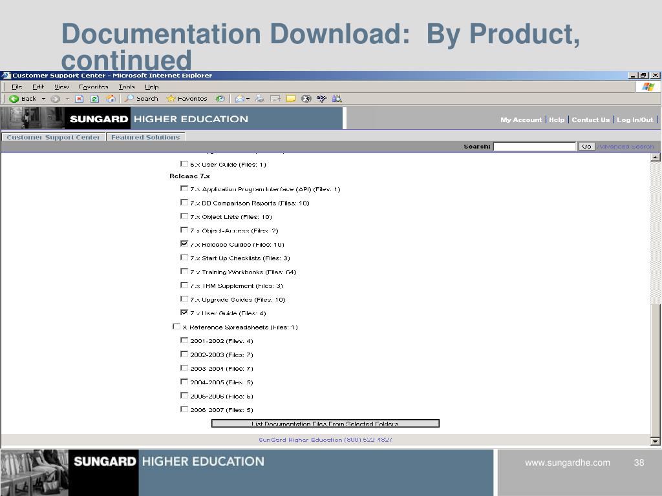Check the 2004-2005 folder box
Viewport: 662px width, 496px height.
[184, 381]
